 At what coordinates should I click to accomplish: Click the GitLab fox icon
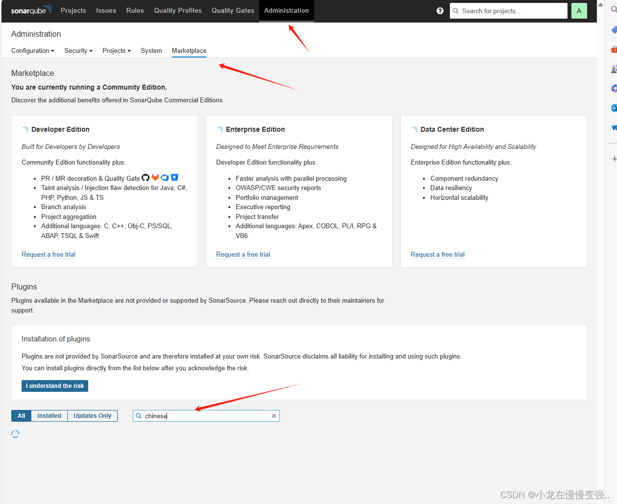point(155,178)
